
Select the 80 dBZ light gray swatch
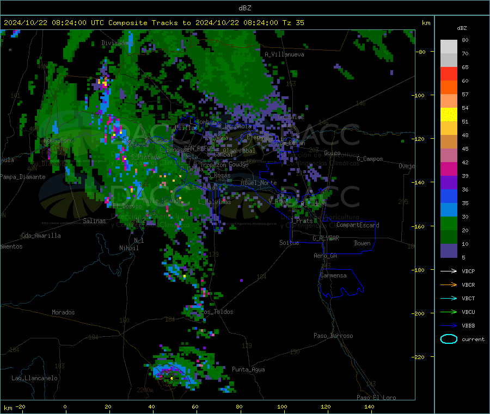point(449,47)
